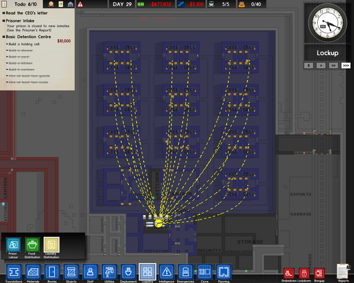
Task: Click the EXPORTS zone label
Action: tap(301, 194)
